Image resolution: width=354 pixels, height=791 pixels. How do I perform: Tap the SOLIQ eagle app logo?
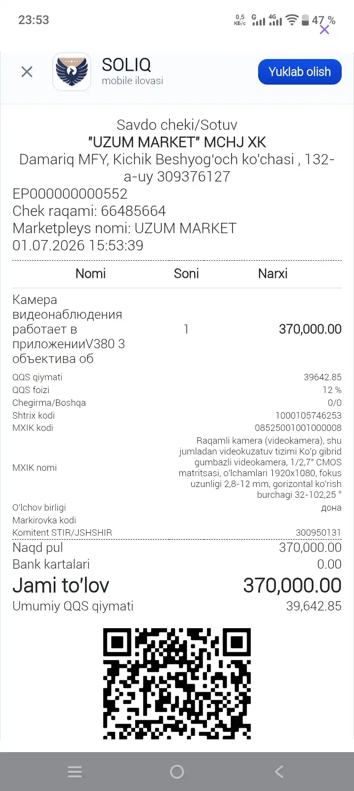coord(72,72)
